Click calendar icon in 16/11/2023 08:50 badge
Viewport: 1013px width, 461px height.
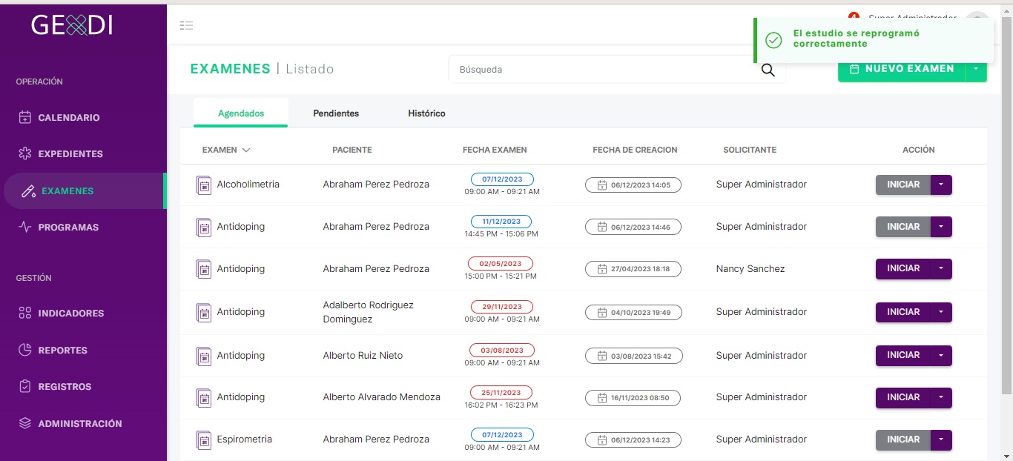click(602, 398)
